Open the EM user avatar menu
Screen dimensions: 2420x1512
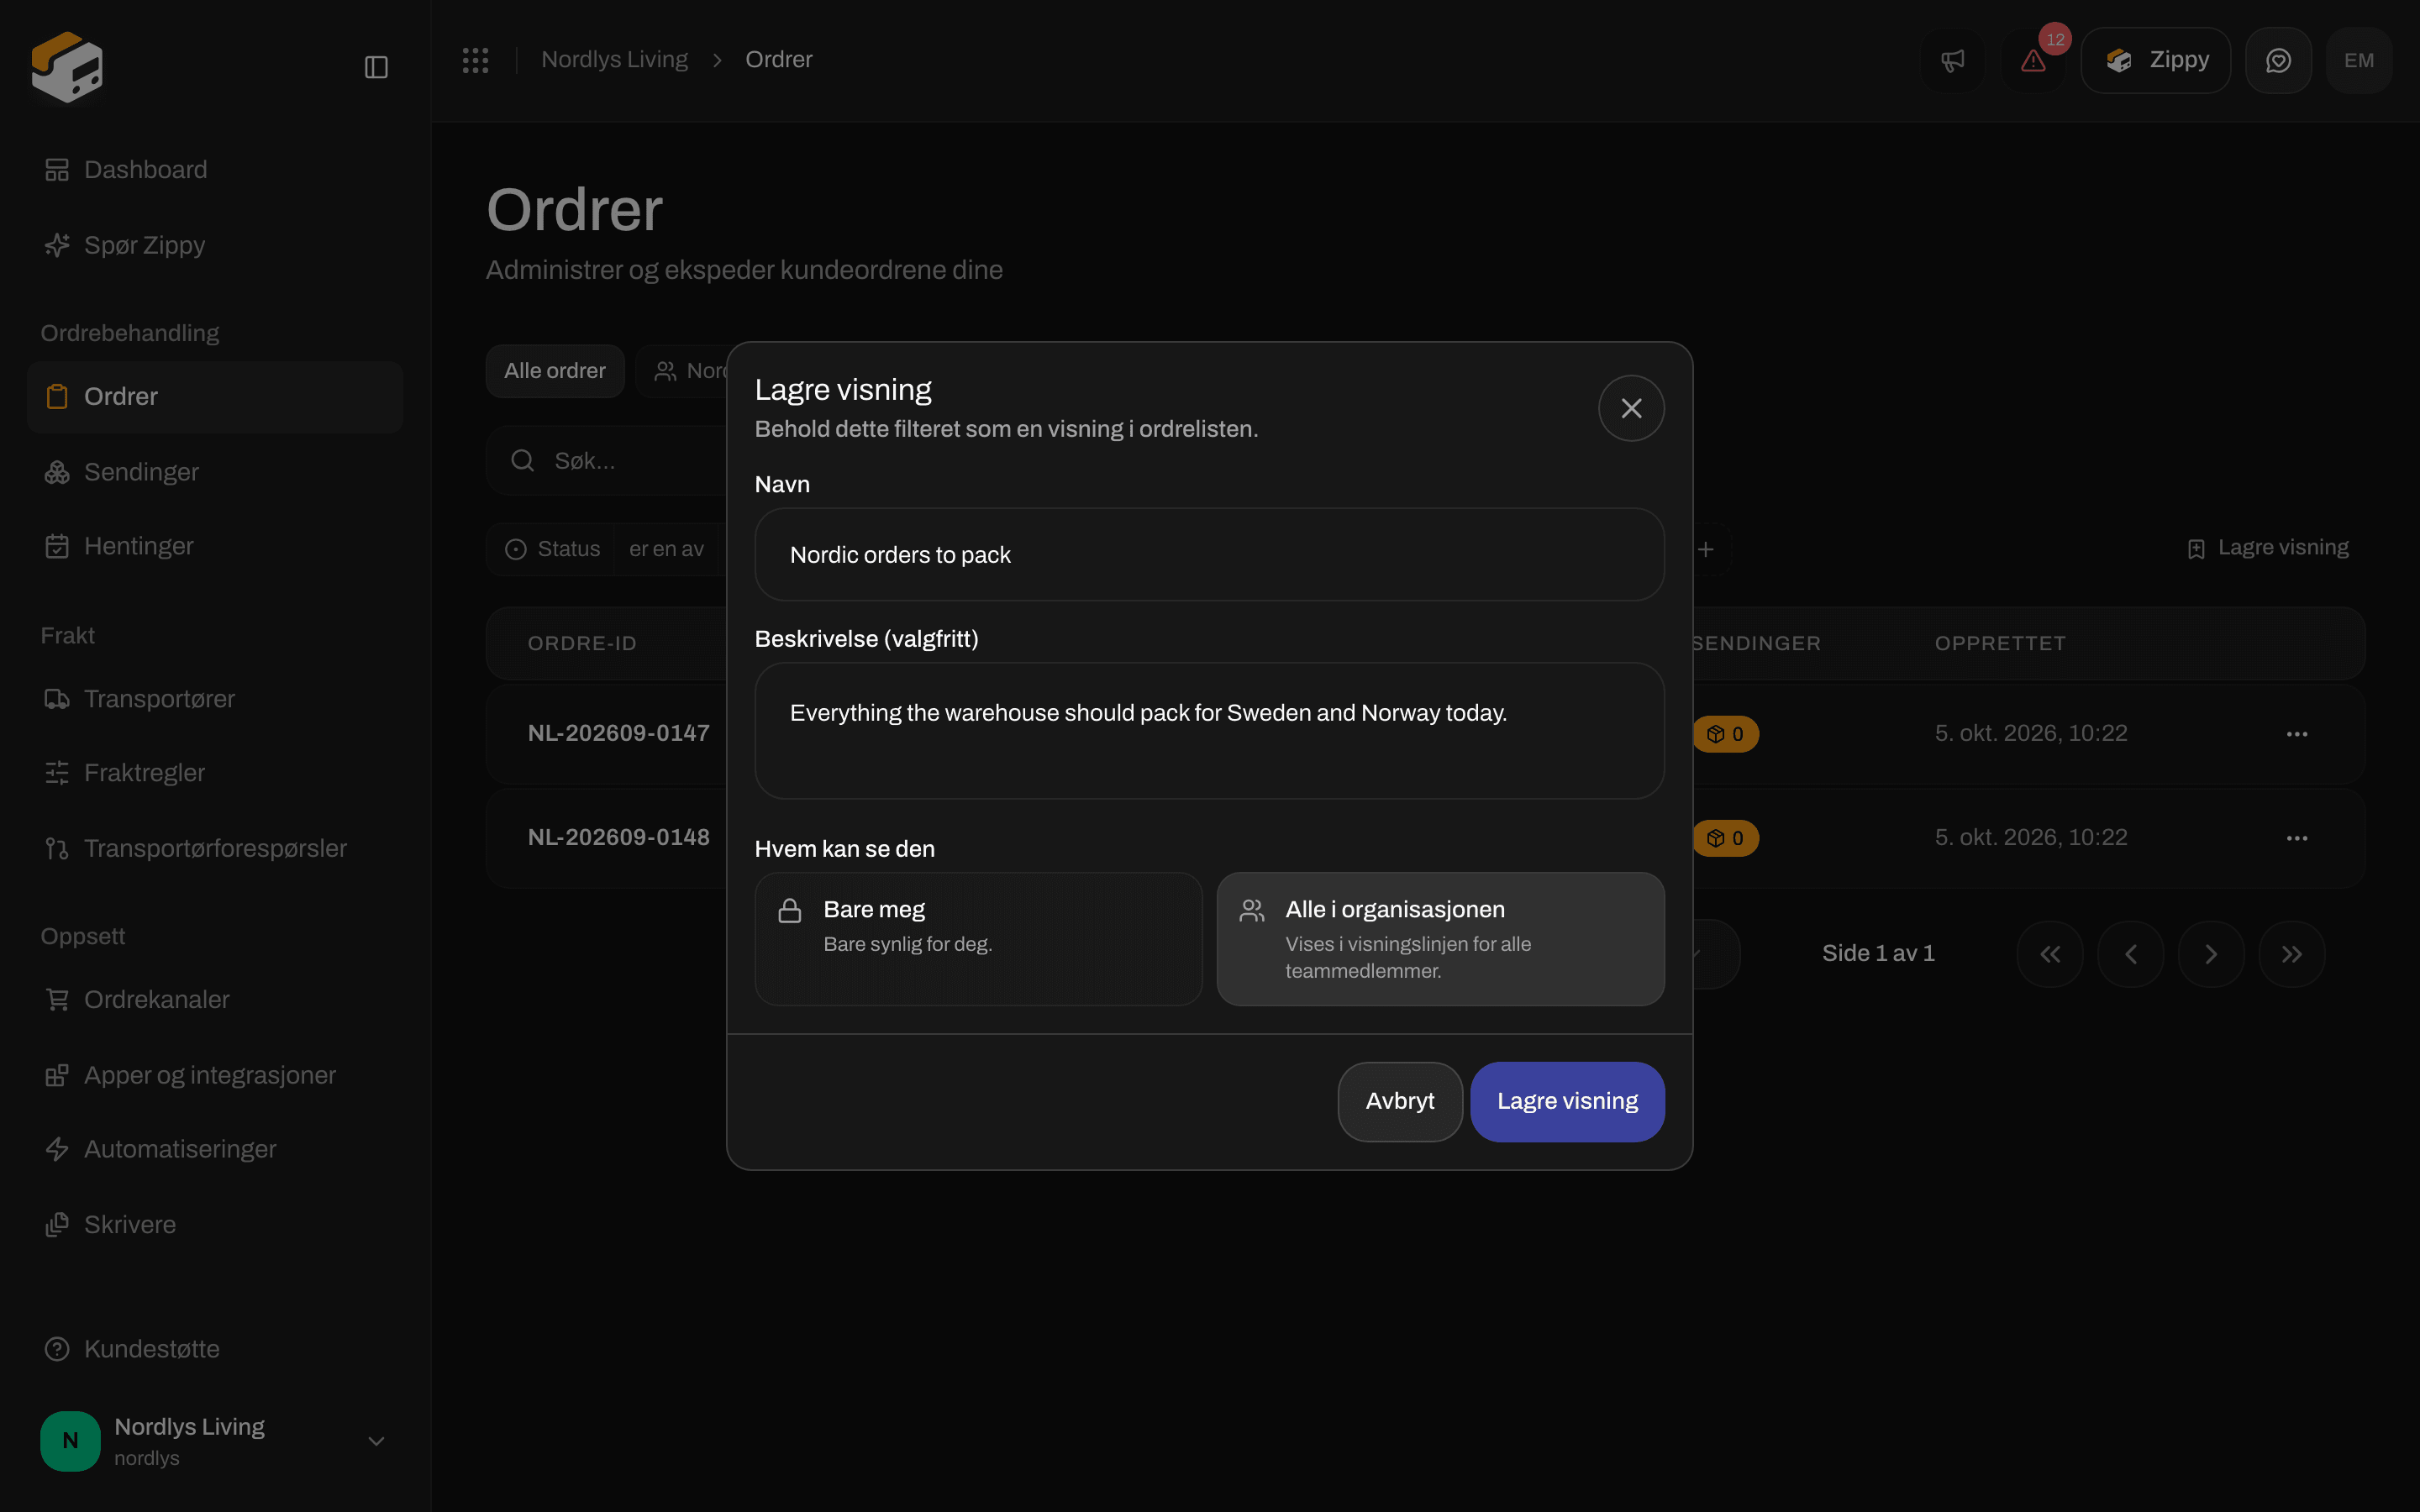2359,60
